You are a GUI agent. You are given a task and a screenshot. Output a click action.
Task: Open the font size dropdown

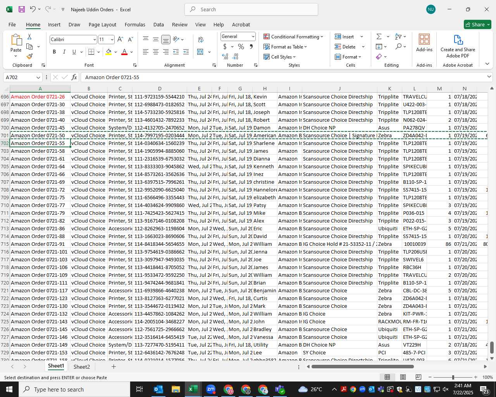[x=112, y=40]
